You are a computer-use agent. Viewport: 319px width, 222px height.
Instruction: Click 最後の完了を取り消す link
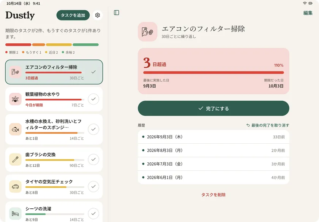tap(268, 125)
